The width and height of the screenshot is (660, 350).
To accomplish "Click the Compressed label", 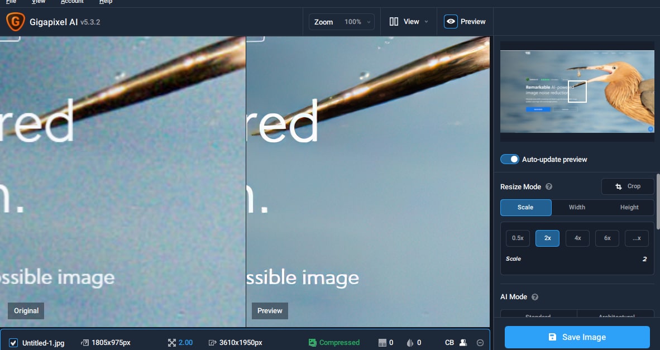I will pyautogui.click(x=339, y=342).
